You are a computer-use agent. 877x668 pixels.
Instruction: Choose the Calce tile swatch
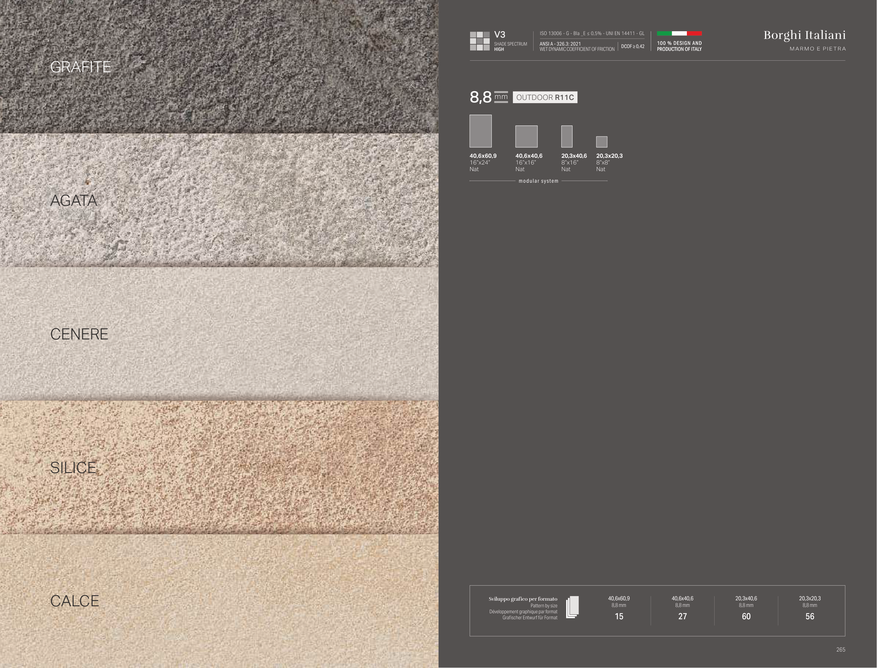219,600
